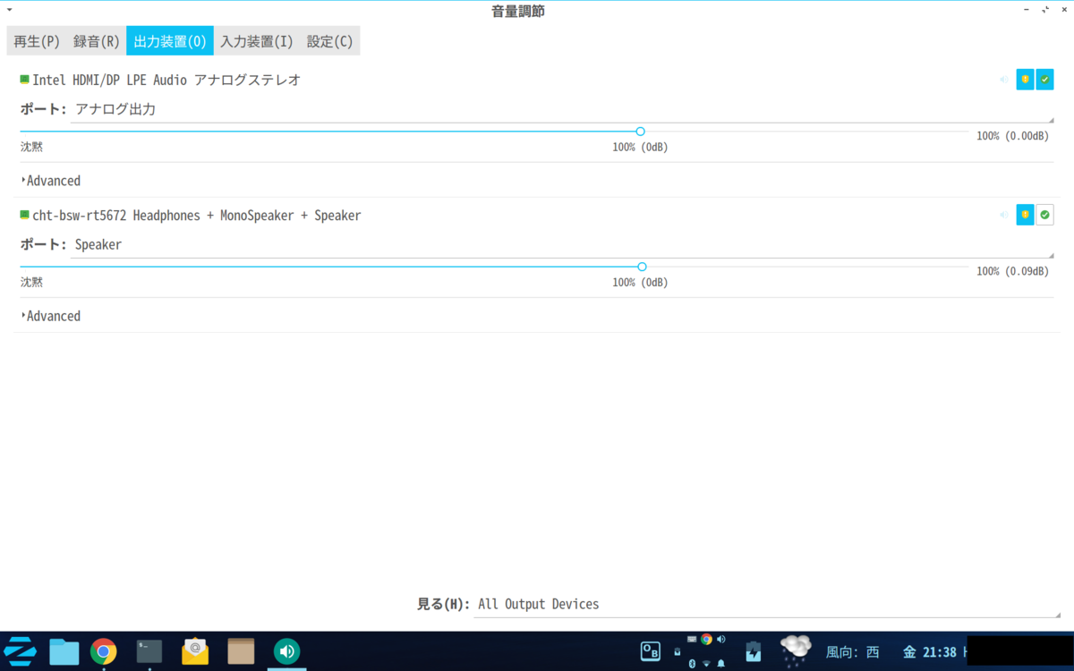Mute the cht-bsw-rt5672 Speaker output
Viewport: 1074px width, 671px height.
pos(1004,215)
